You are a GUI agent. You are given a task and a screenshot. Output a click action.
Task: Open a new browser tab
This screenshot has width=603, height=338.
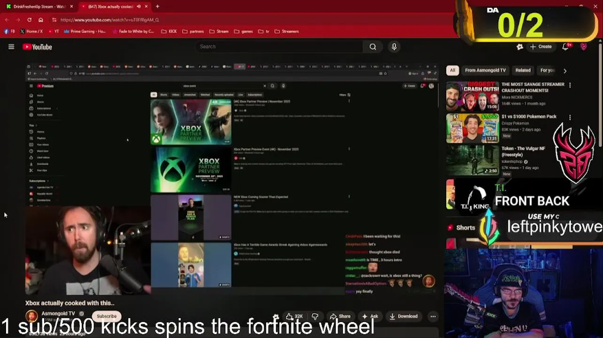click(157, 7)
